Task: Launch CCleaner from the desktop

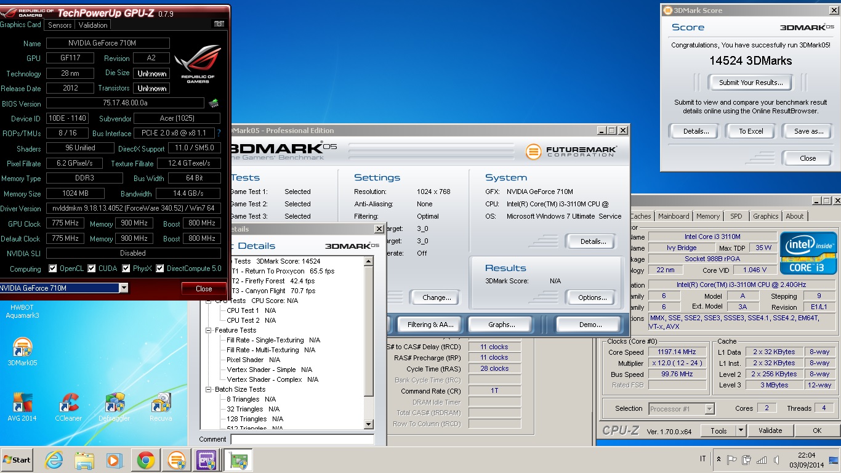Action: click(x=68, y=406)
